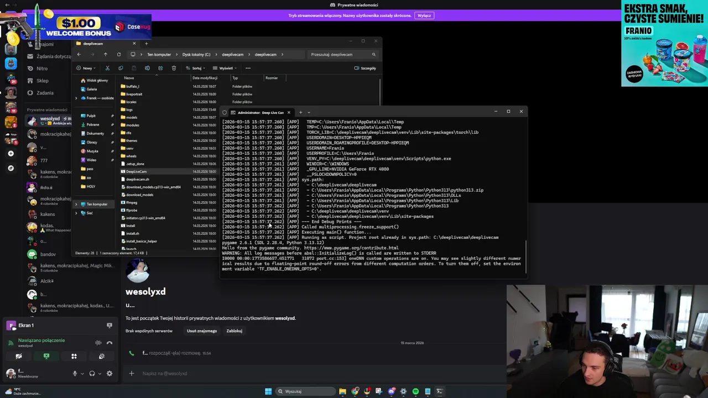Click the attach plus icon beside message box
The height and width of the screenshot is (398, 708).
point(131,373)
